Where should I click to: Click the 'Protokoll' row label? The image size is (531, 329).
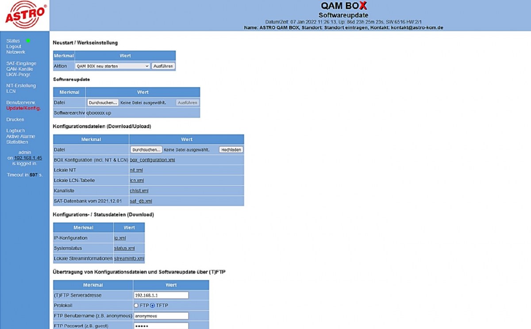63,306
